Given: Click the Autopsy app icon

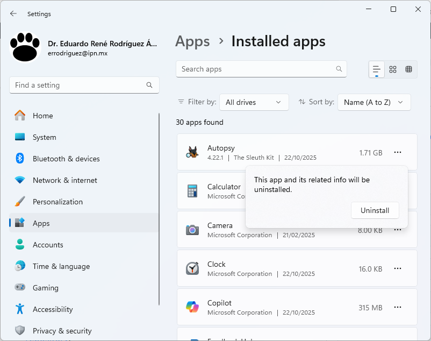Looking at the screenshot, I should click(x=192, y=153).
